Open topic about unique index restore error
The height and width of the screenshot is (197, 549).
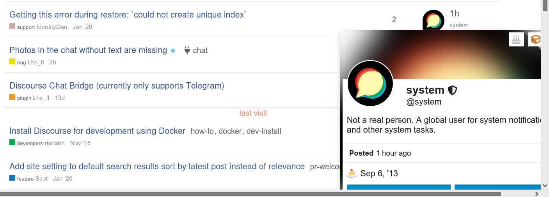pyautogui.click(x=128, y=15)
